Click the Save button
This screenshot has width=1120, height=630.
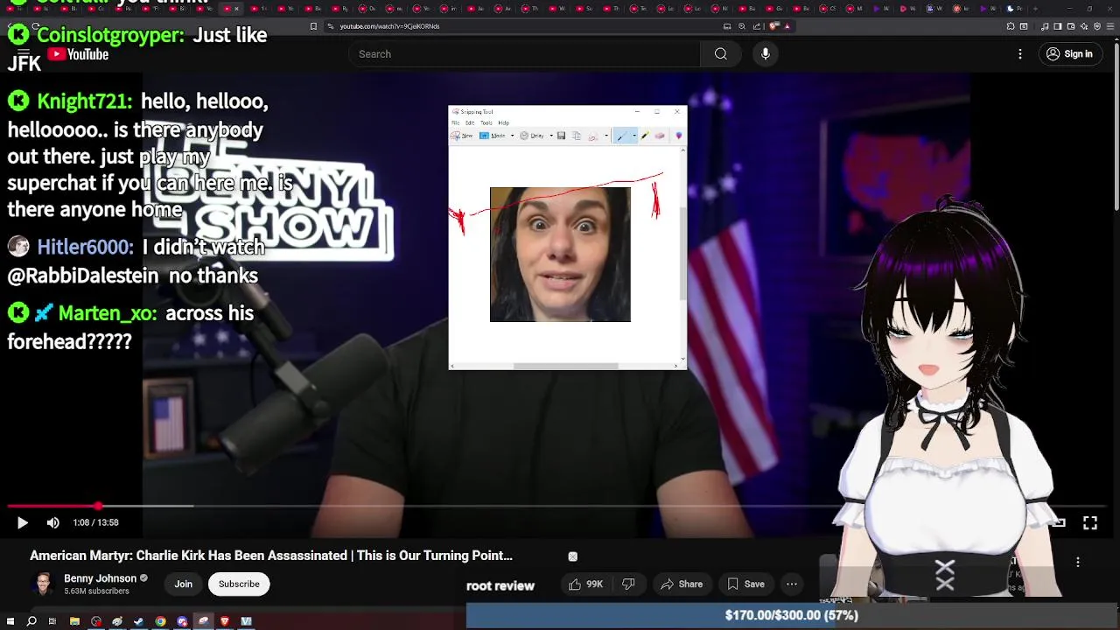(x=745, y=584)
